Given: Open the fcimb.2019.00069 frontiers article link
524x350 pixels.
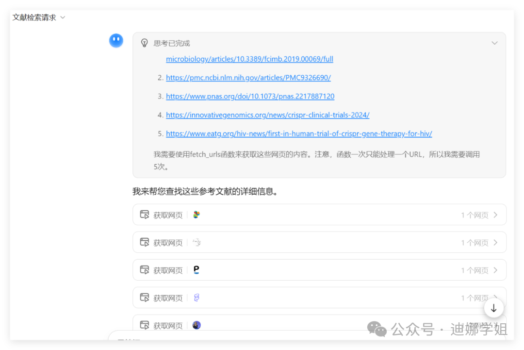Looking at the screenshot, I should pyautogui.click(x=250, y=59).
